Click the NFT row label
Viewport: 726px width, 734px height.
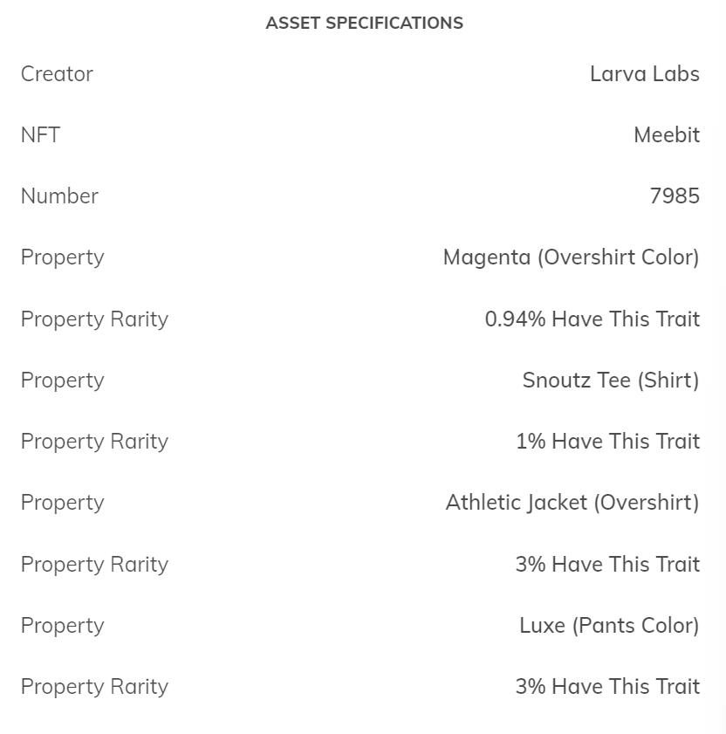coord(40,135)
